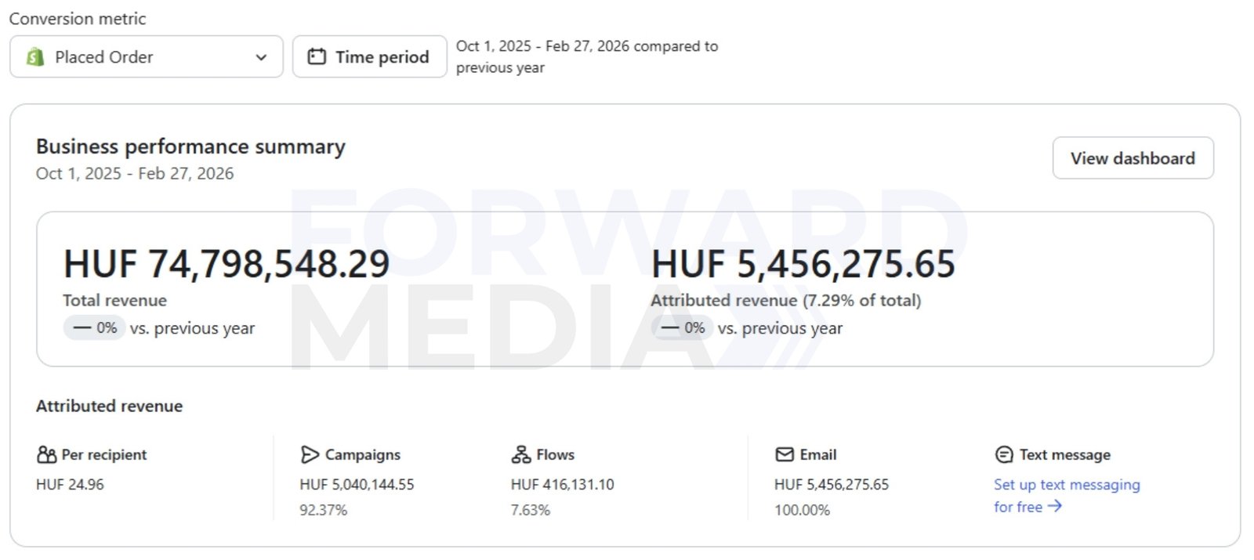Click the 0% badge under Attributed revenue
Screen dimensions: 1254x560
point(683,328)
